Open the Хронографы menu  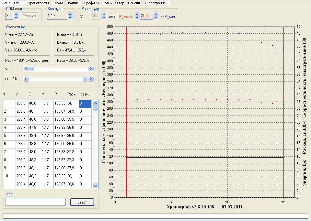click(39, 3)
